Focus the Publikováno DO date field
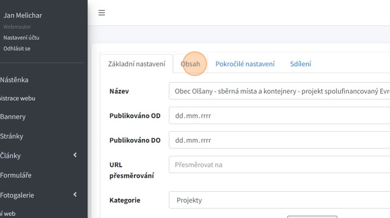 [279, 140]
